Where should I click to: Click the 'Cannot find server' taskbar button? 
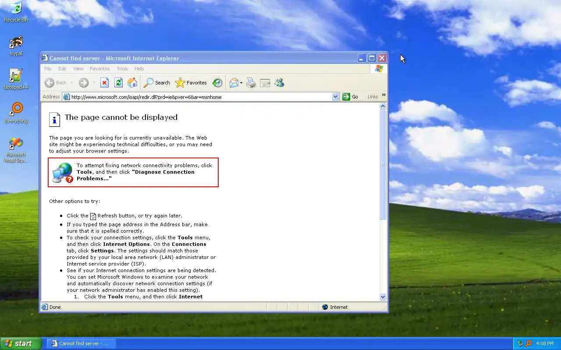point(81,343)
